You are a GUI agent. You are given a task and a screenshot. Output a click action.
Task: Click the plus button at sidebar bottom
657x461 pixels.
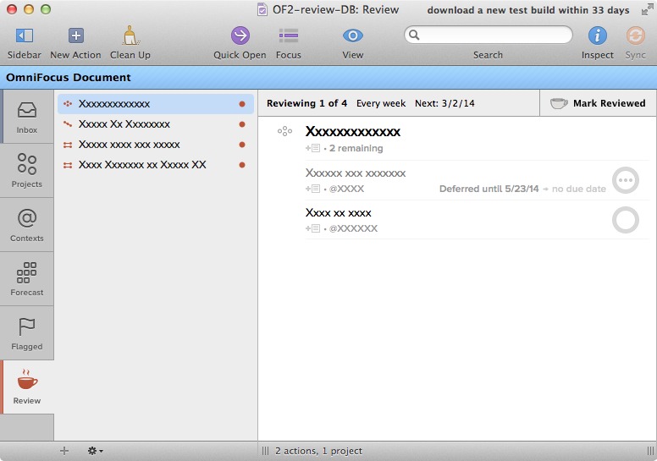64,451
